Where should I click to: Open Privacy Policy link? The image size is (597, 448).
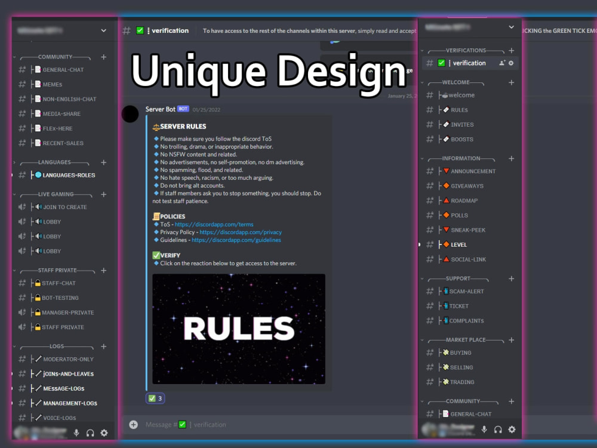click(x=241, y=232)
